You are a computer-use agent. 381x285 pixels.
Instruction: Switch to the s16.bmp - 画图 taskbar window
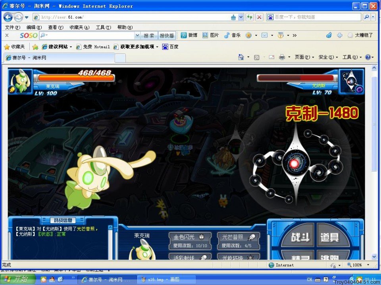[x=166, y=280]
